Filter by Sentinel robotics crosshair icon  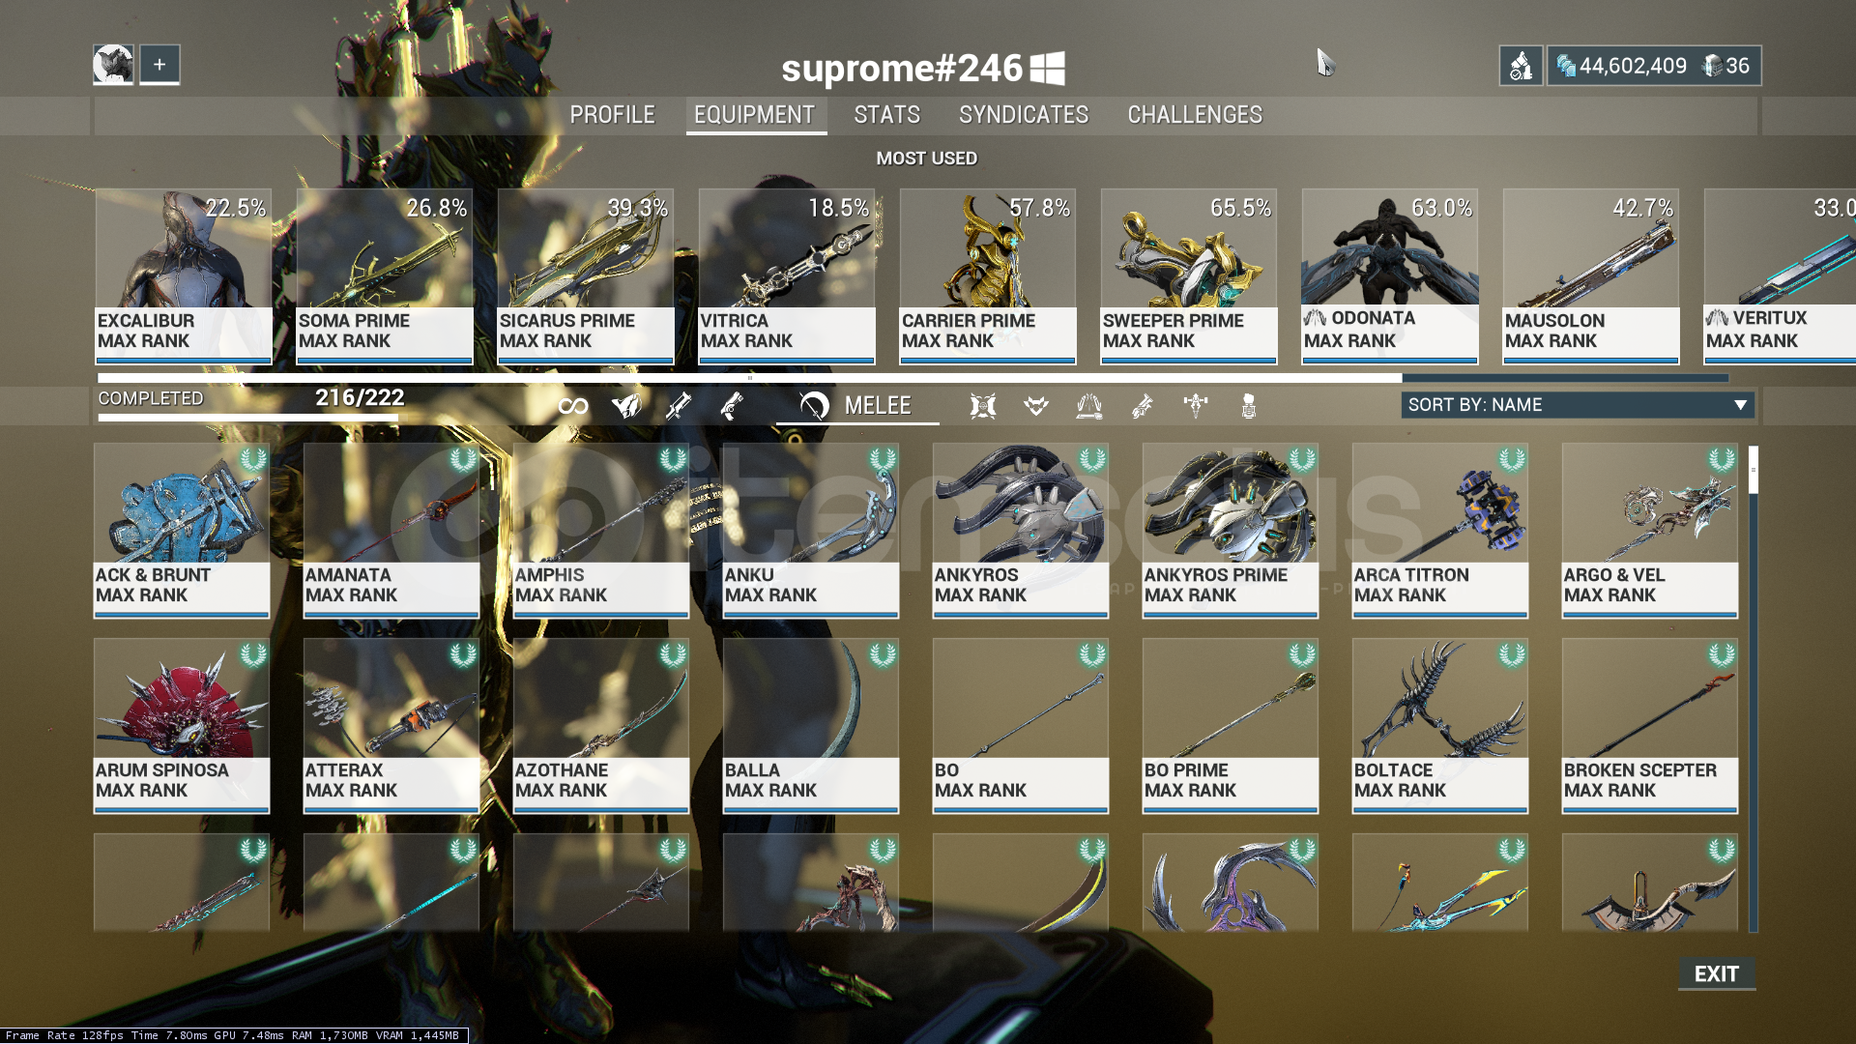point(983,406)
